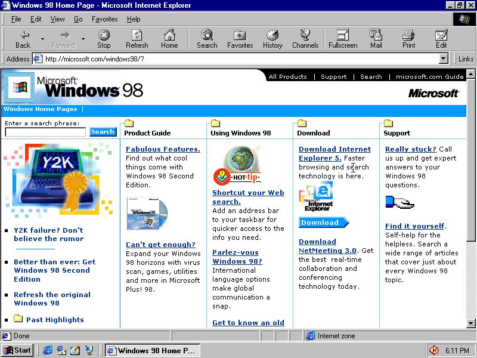Click Windows Home Pages in blue bar
This screenshot has width=477, height=358.
pos(41,109)
